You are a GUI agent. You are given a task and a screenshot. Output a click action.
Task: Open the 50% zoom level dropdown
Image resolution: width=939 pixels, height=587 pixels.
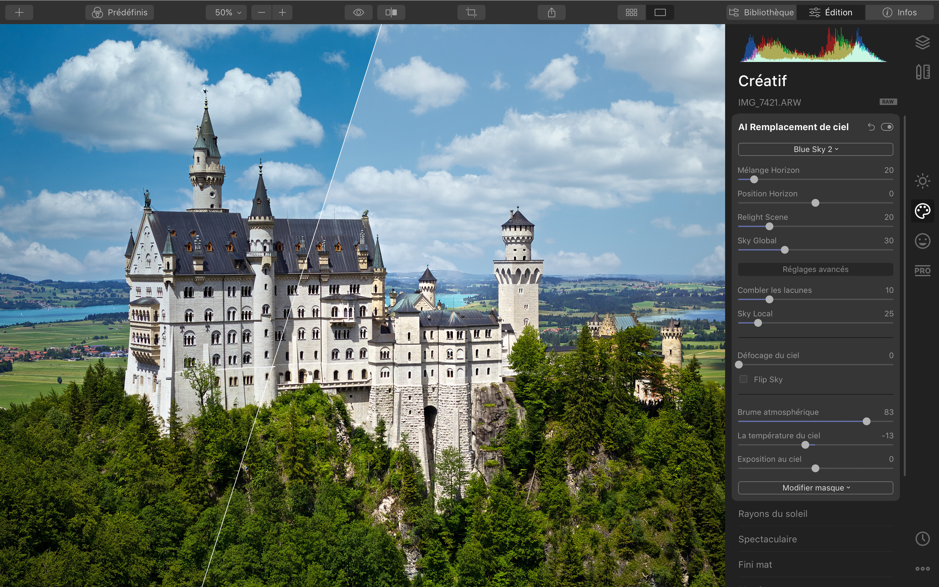pos(228,12)
